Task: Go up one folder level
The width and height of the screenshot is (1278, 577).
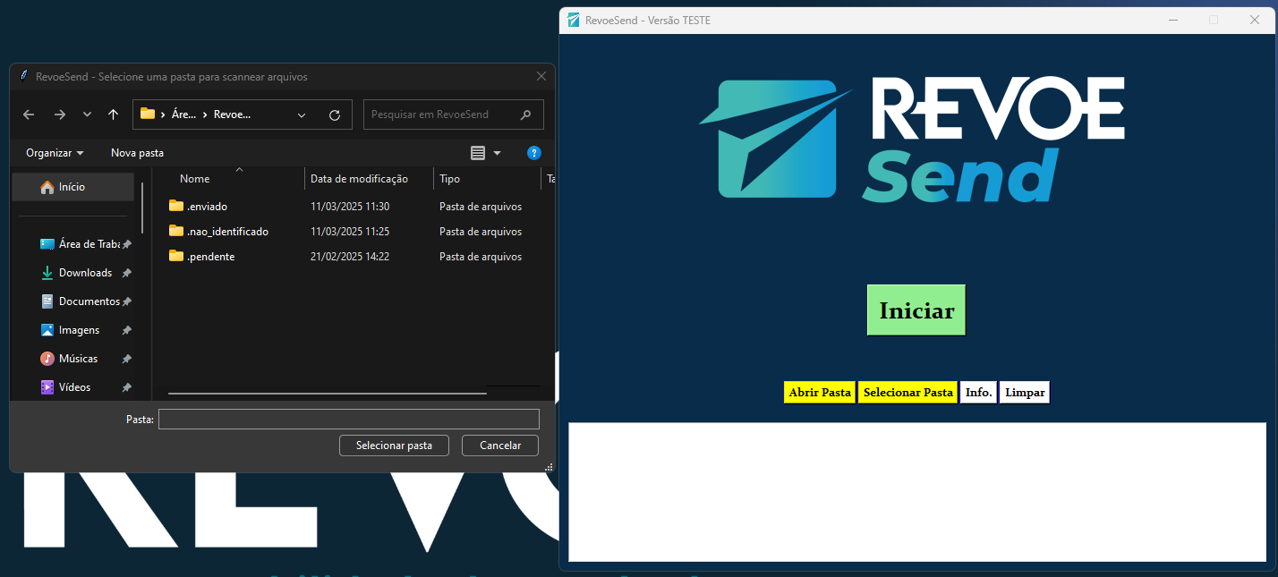Action: [x=113, y=115]
